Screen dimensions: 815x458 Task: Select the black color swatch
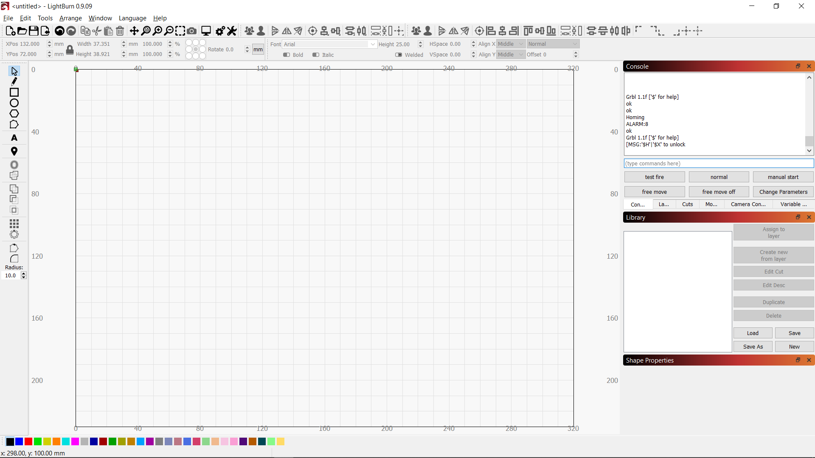point(10,442)
